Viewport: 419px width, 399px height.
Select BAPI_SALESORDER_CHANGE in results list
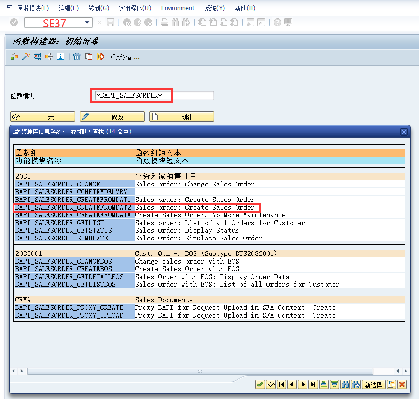coord(210,184)
